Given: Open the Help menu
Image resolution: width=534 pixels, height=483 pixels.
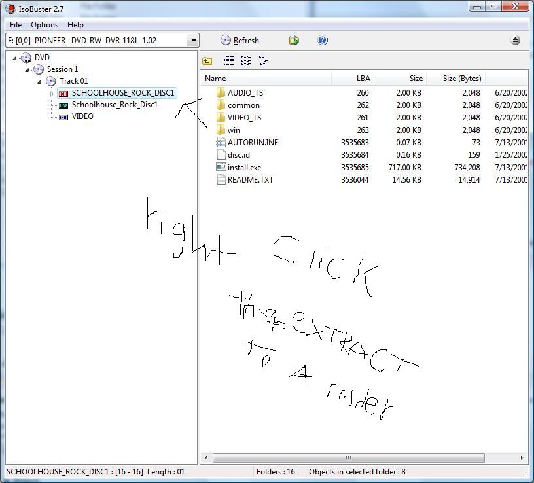Looking at the screenshot, I should click(x=75, y=25).
